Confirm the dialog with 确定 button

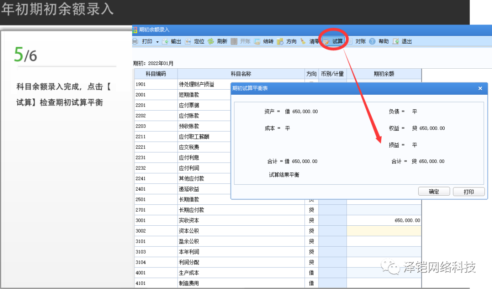click(434, 192)
